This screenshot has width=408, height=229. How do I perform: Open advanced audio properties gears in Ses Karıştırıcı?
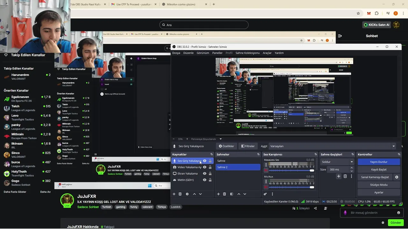click(265, 194)
